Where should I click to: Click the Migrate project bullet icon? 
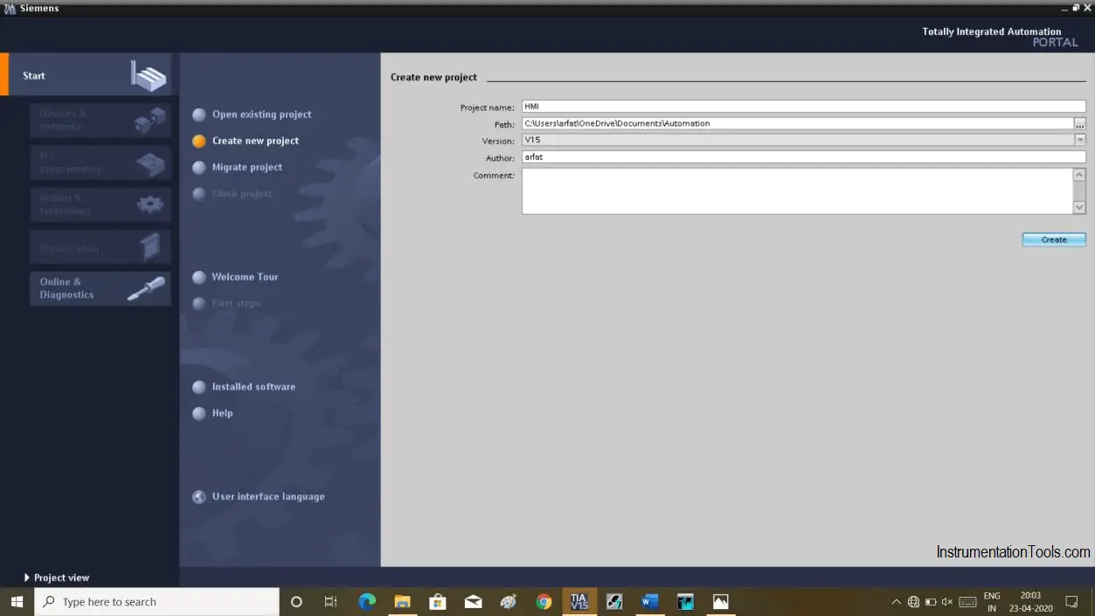199,167
